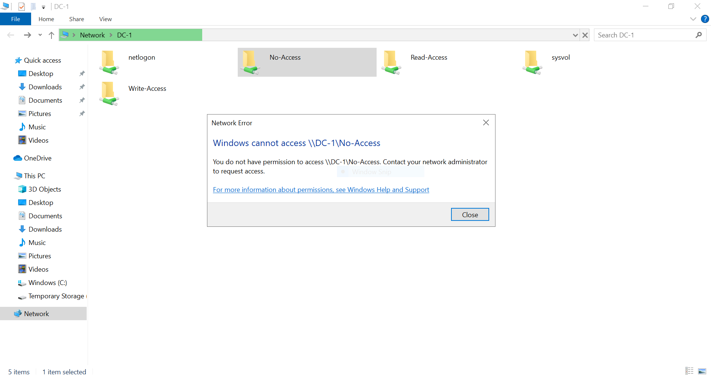Open Customize Quick Access Toolbar dropdown
The image size is (711, 378).
tap(43, 7)
